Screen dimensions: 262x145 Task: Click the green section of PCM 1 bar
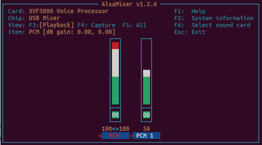pyautogui.click(x=147, y=91)
